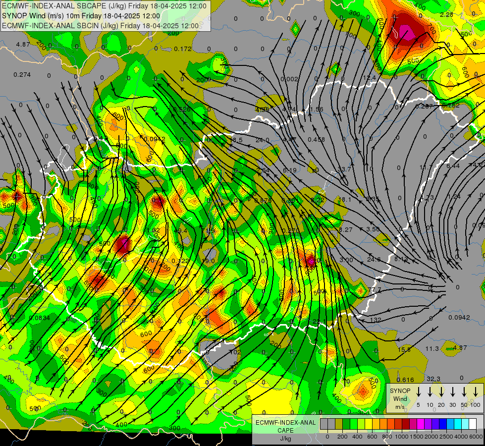This screenshot has width=485, height=446.
Task: Click the 6.19 value on the map
Action: pos(289,170)
